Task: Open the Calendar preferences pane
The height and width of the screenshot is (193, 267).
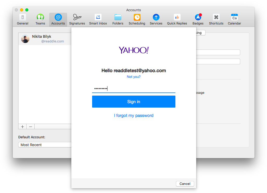Action: tap(234, 20)
